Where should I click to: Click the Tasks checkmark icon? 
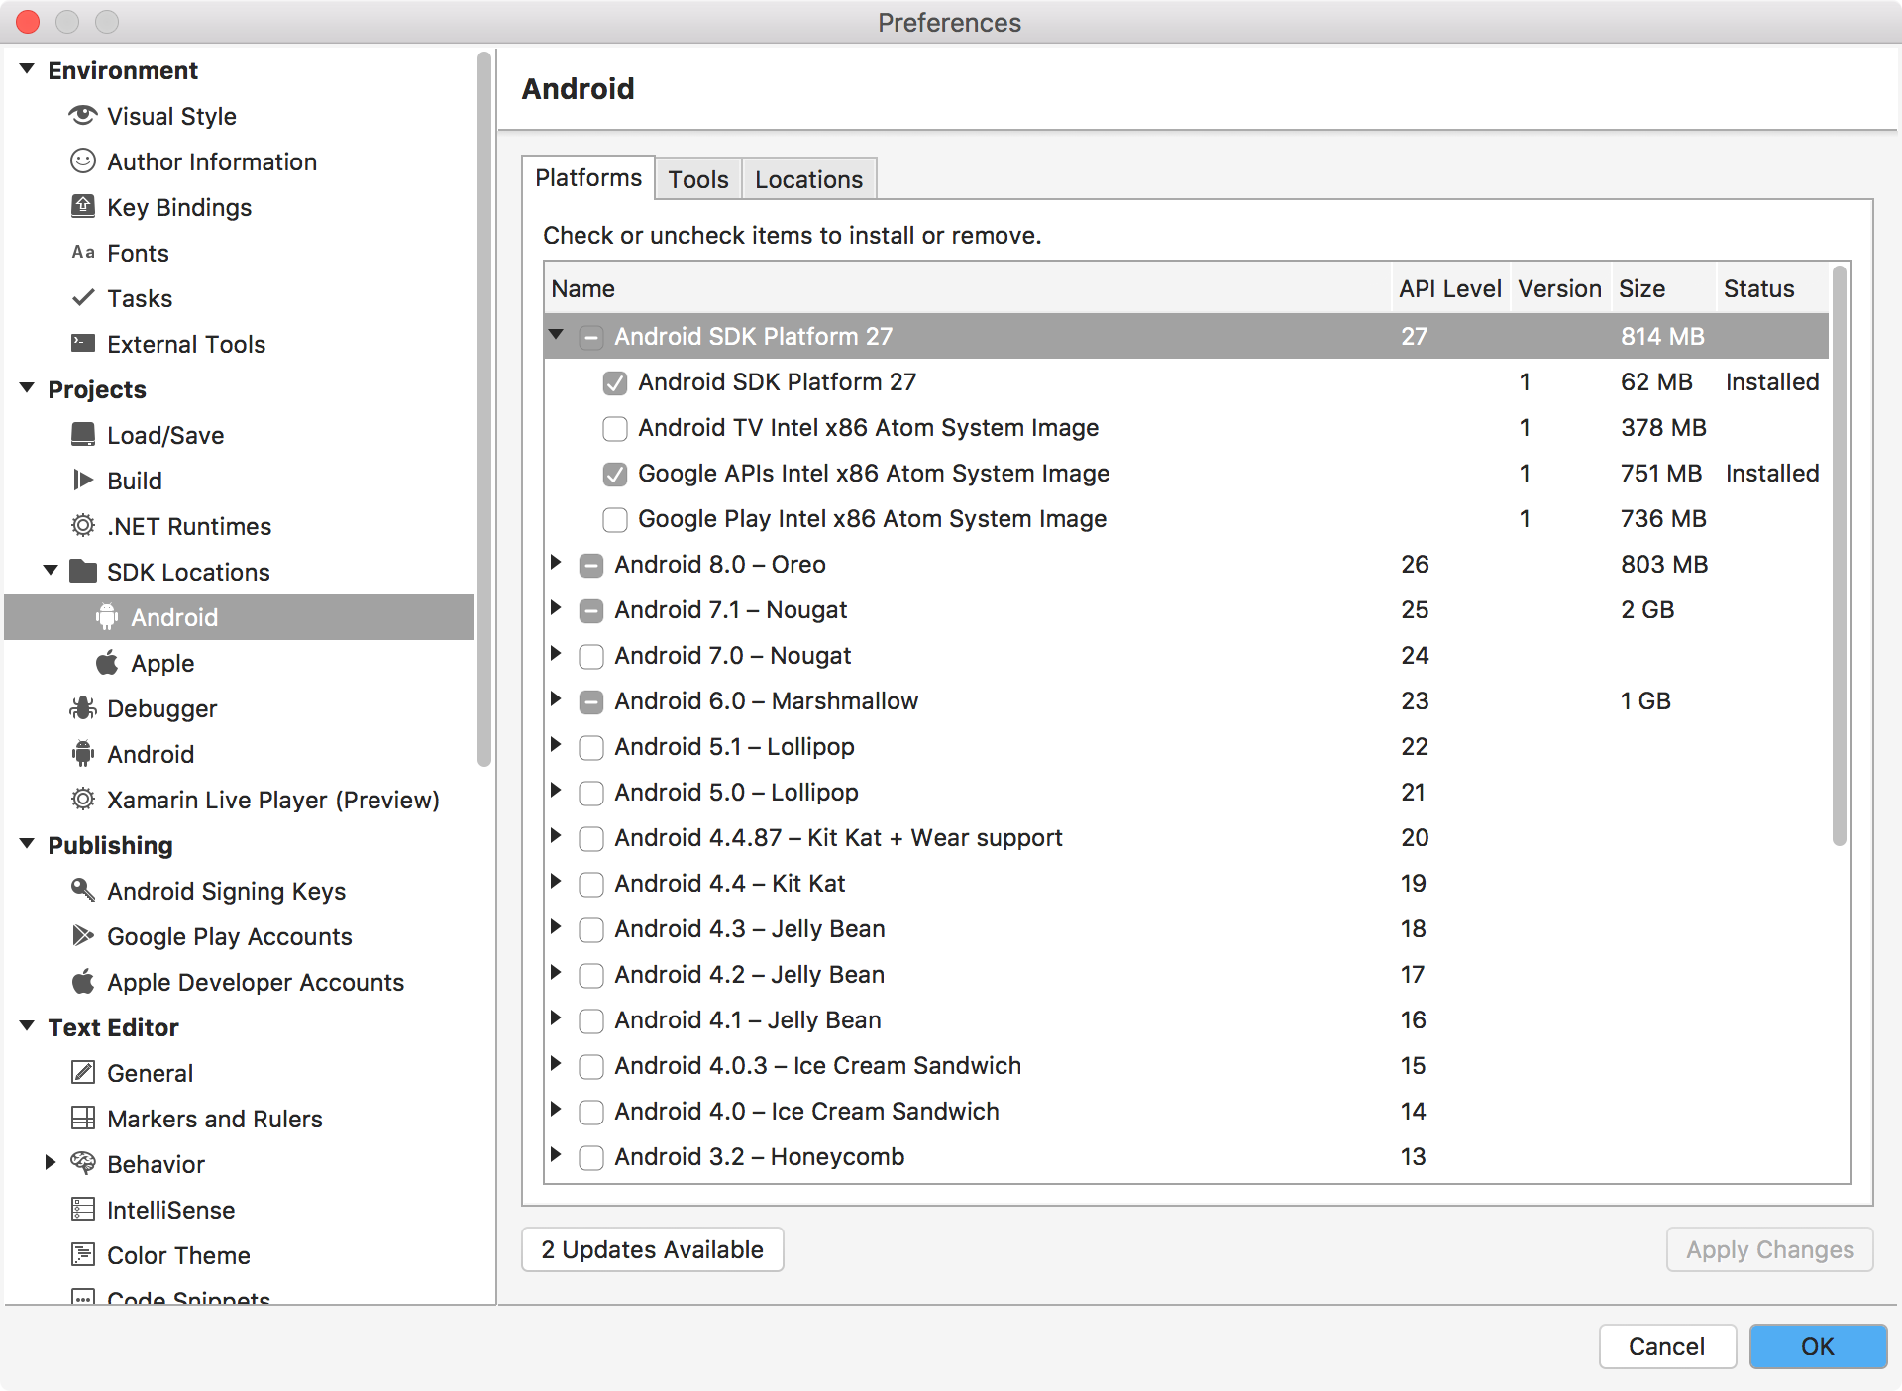pyautogui.click(x=83, y=297)
